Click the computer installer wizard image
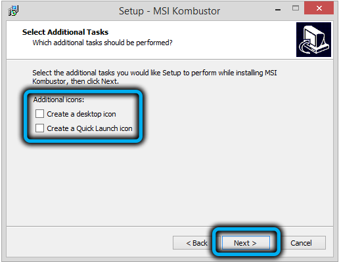The height and width of the screenshot is (262, 339). [313, 39]
